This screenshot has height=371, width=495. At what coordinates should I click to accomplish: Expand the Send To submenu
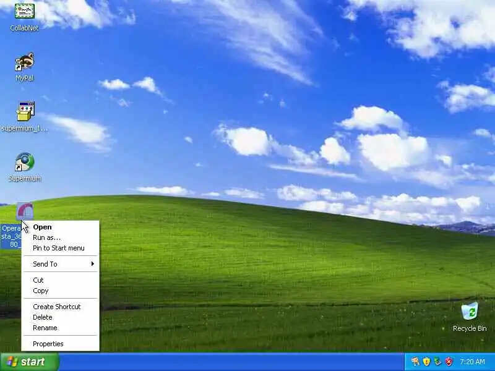(x=60, y=264)
